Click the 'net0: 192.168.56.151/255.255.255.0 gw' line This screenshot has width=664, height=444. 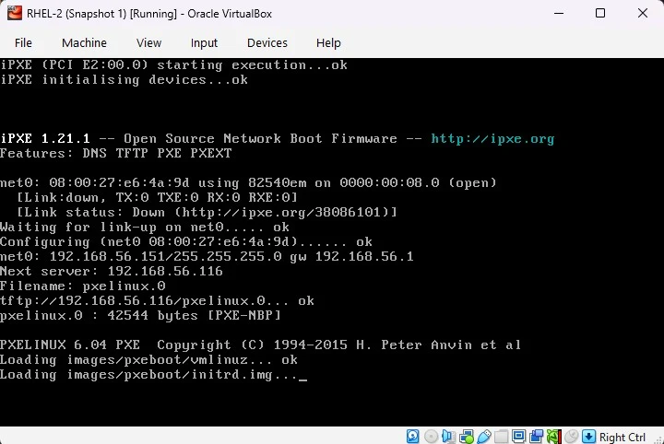207,257
